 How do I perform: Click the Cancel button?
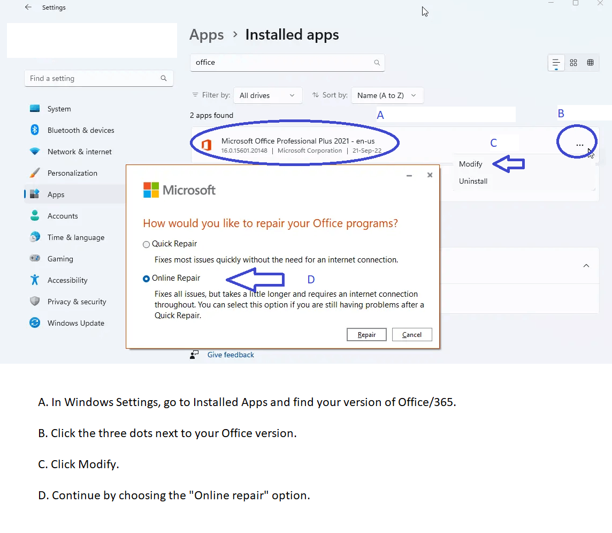pos(412,334)
